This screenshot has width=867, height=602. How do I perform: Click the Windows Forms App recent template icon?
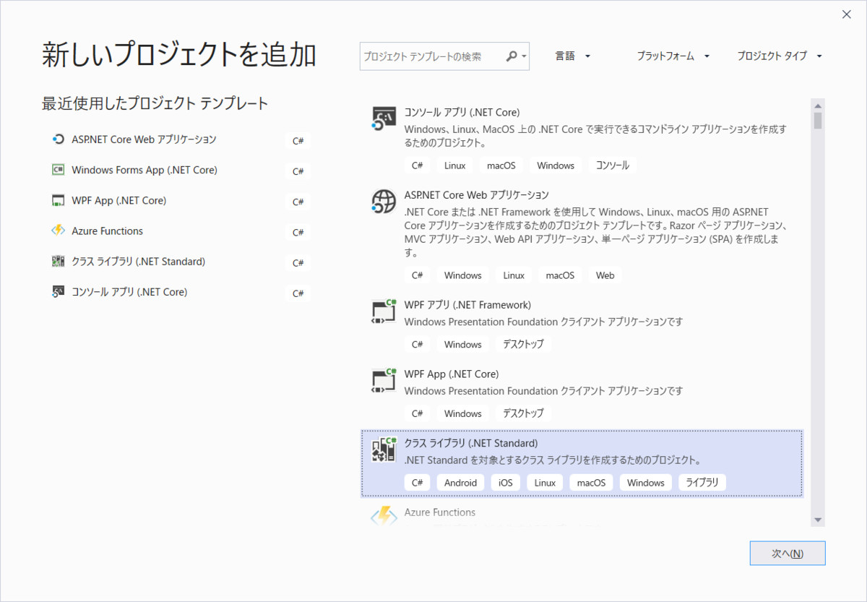point(59,170)
